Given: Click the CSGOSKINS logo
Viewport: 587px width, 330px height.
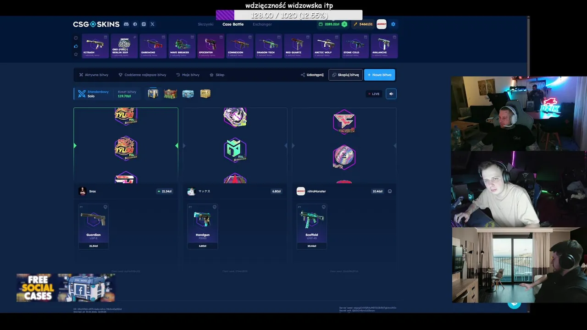Looking at the screenshot, I should coord(96,24).
